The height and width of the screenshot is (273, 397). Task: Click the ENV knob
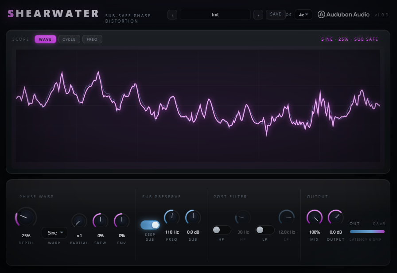121,221
